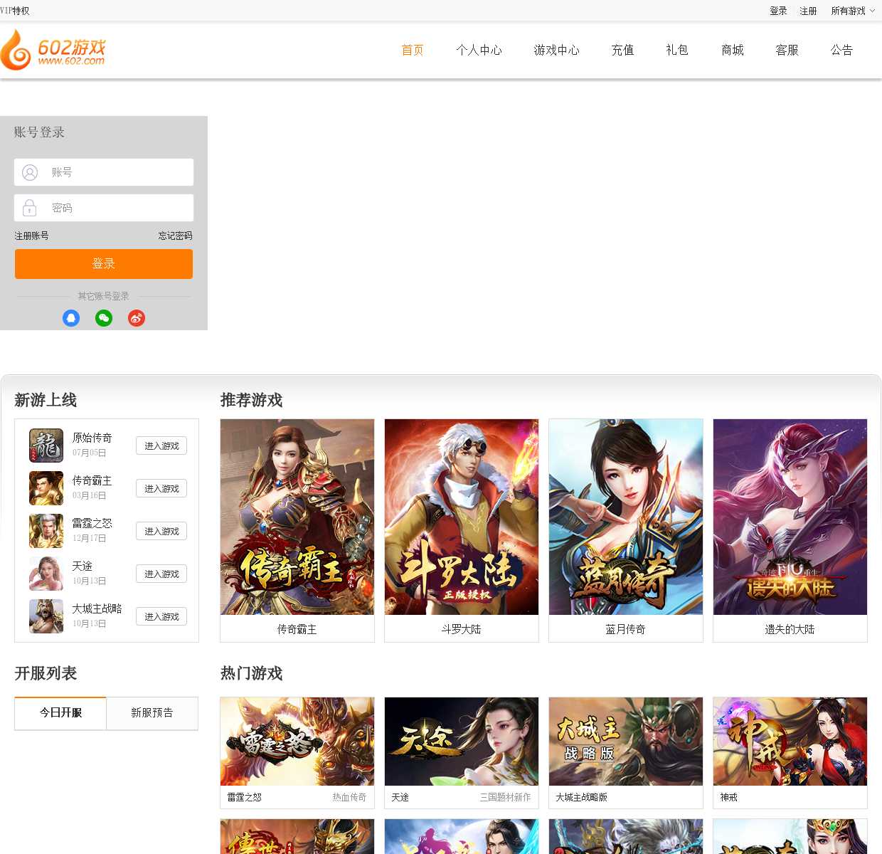Focus the 账号 input field

[x=104, y=172]
